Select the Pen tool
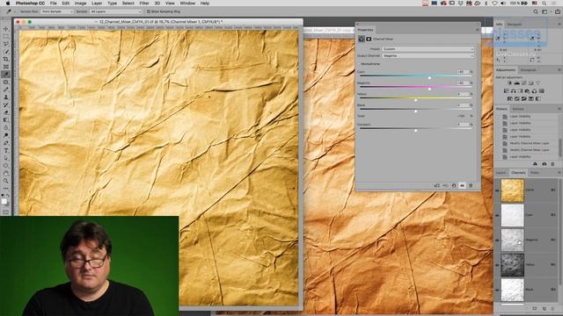Viewport: 563px width, 316px height. tap(6, 143)
